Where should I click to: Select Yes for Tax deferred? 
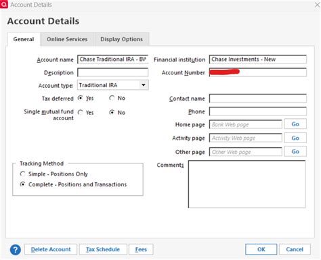(80, 98)
